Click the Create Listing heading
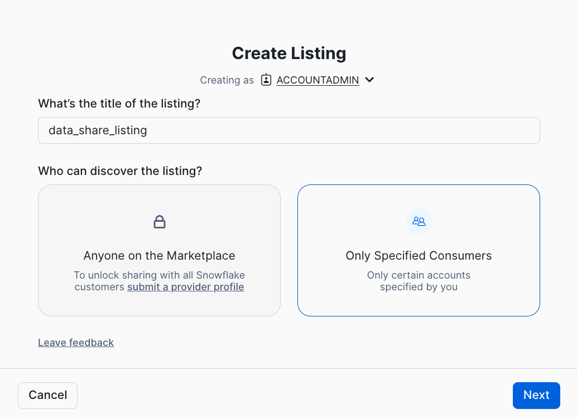The height and width of the screenshot is (419, 577). click(x=288, y=53)
